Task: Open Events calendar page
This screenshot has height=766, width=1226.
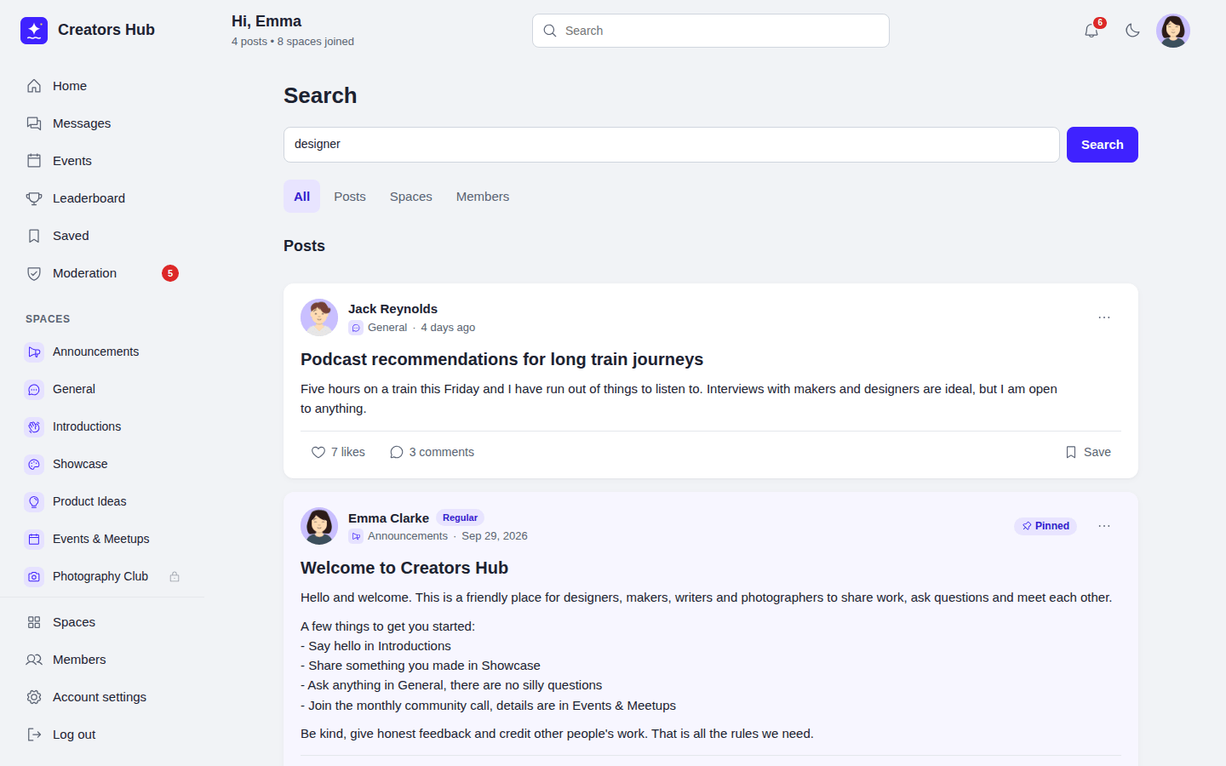Action: (x=102, y=161)
